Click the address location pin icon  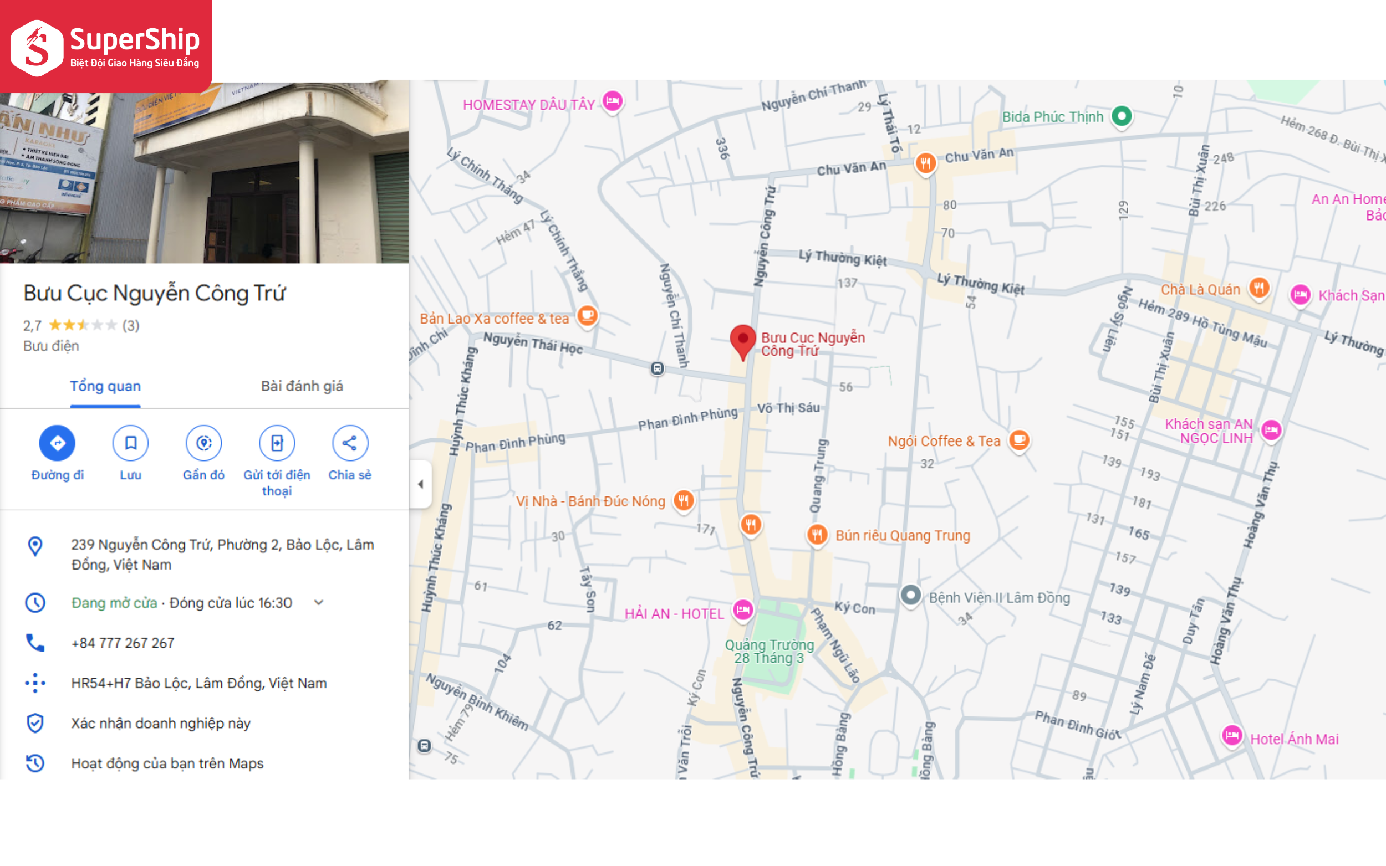[x=35, y=546]
